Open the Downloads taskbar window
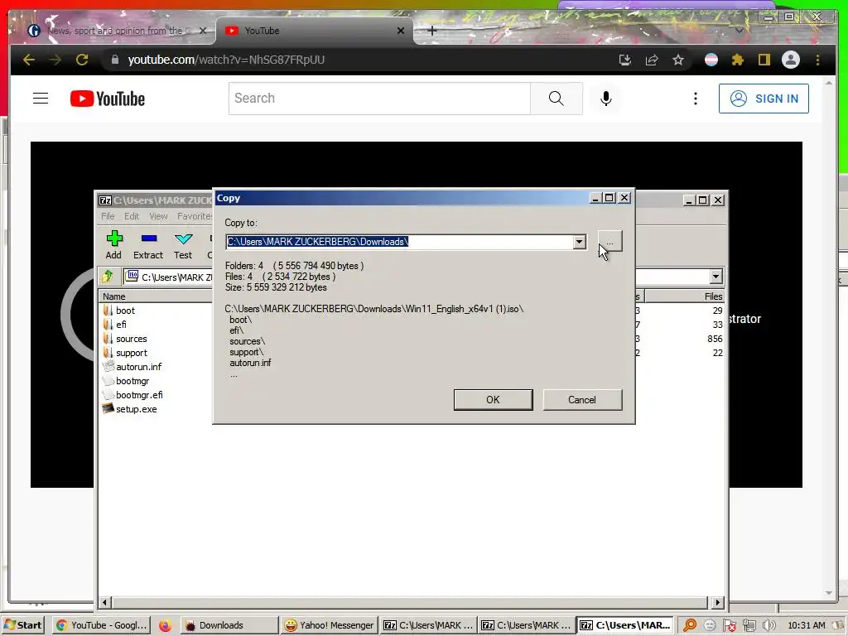848x636 pixels. click(229, 625)
